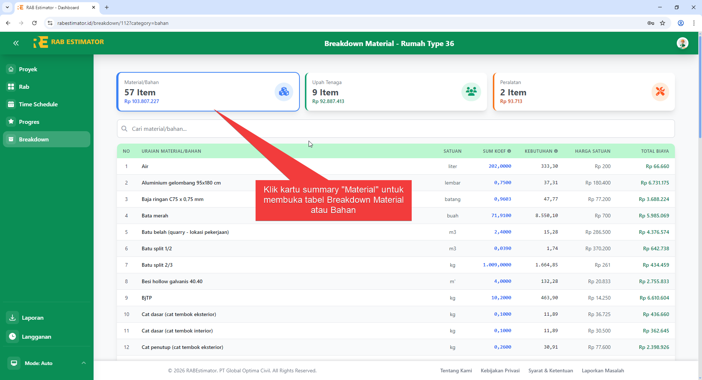Screen dimensions: 702x380
Task: Expand the Mode: Auto selector
Action: click(83, 363)
